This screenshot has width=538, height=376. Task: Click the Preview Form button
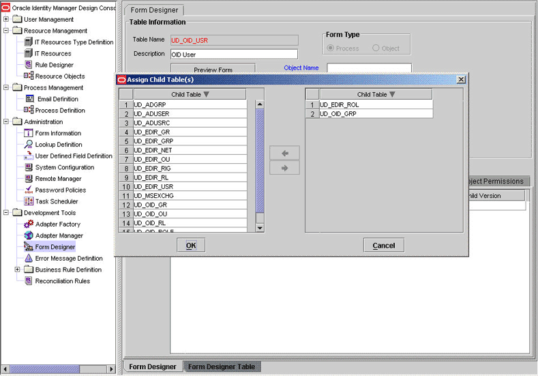point(213,68)
